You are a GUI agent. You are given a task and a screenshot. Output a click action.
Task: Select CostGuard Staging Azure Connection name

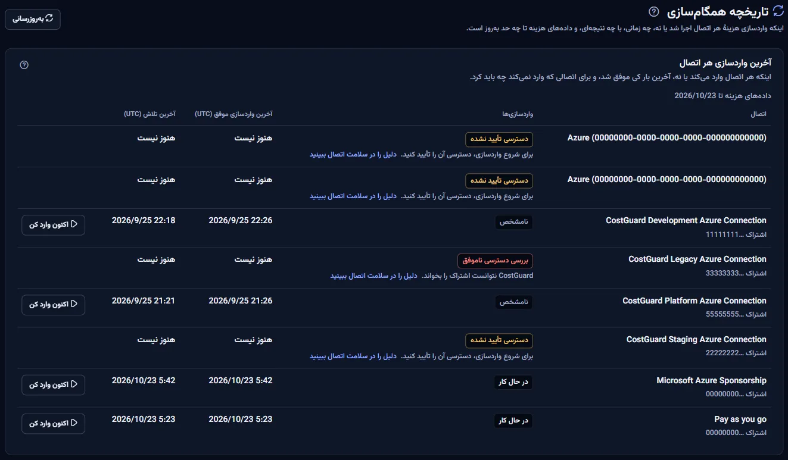(x=696, y=340)
